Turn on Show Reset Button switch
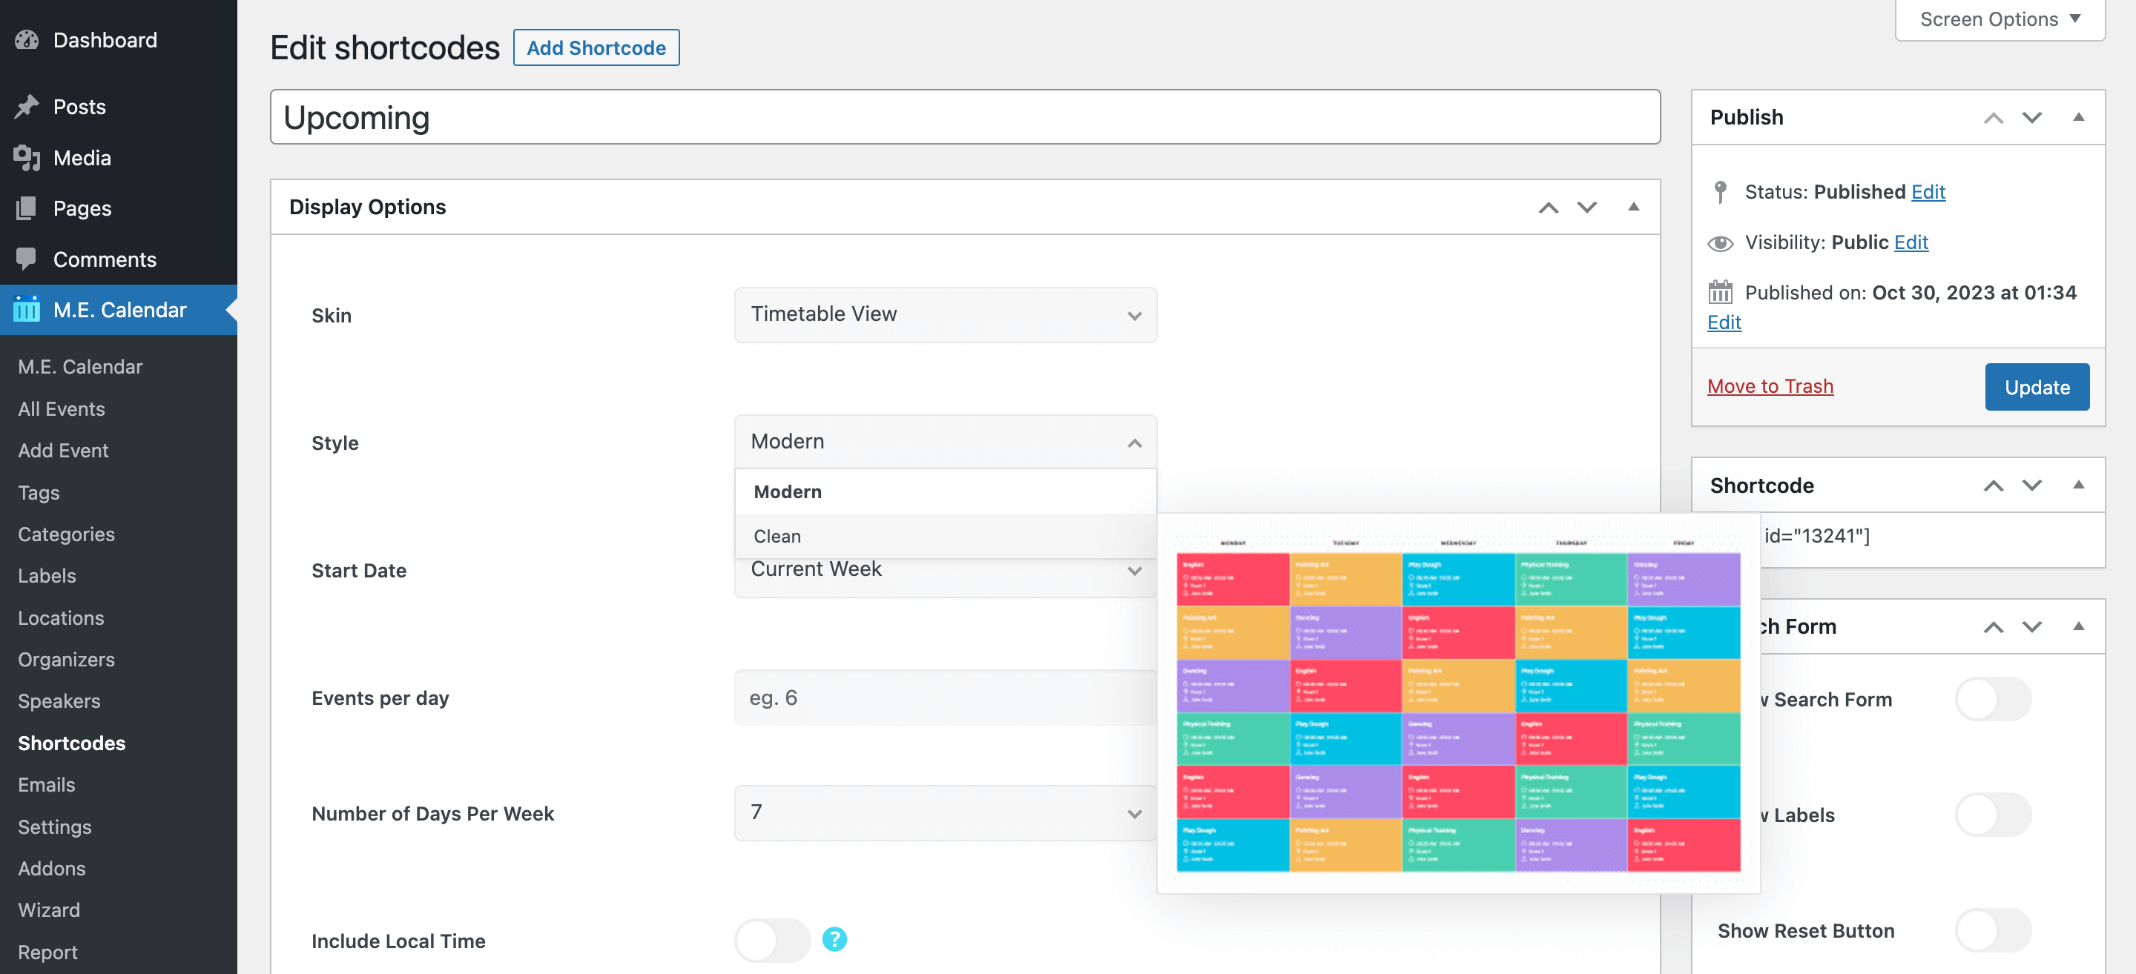Viewport: 2136px width, 974px height. pos(1993,931)
